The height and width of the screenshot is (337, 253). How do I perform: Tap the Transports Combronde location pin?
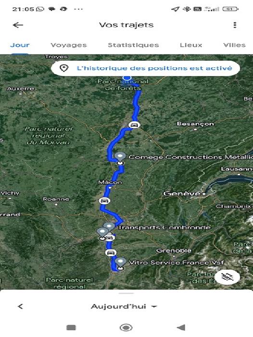[x=109, y=227]
